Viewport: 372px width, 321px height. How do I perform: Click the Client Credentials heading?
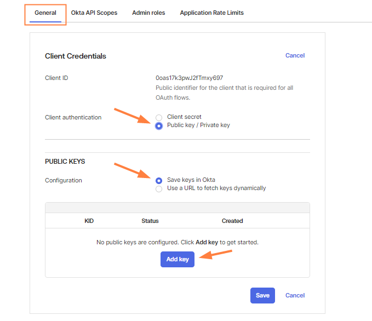[76, 56]
